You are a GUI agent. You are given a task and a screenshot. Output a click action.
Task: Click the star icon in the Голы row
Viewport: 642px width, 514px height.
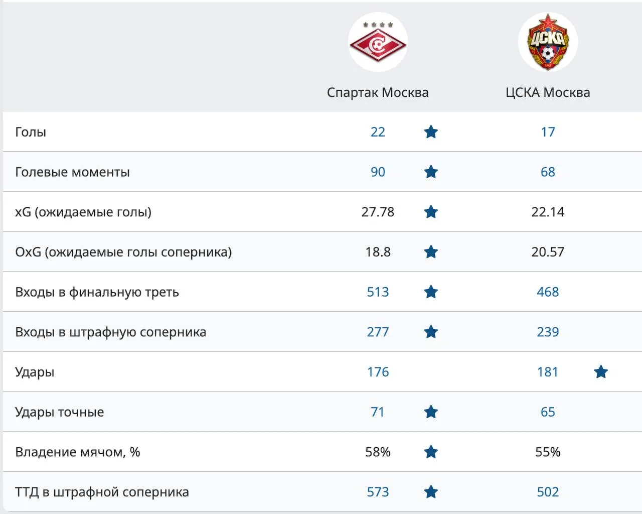(431, 132)
